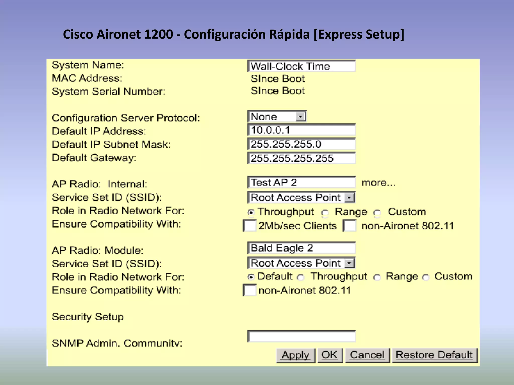
Task: Enable Module radio non-Aironet 802.11 checkbox
Action: tap(250, 290)
